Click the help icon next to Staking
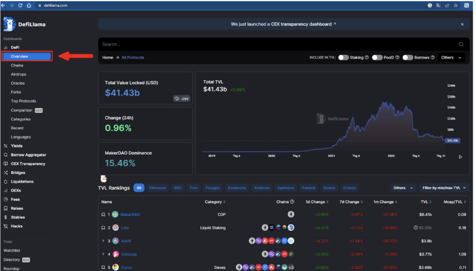The image size is (476, 271). click(367, 57)
